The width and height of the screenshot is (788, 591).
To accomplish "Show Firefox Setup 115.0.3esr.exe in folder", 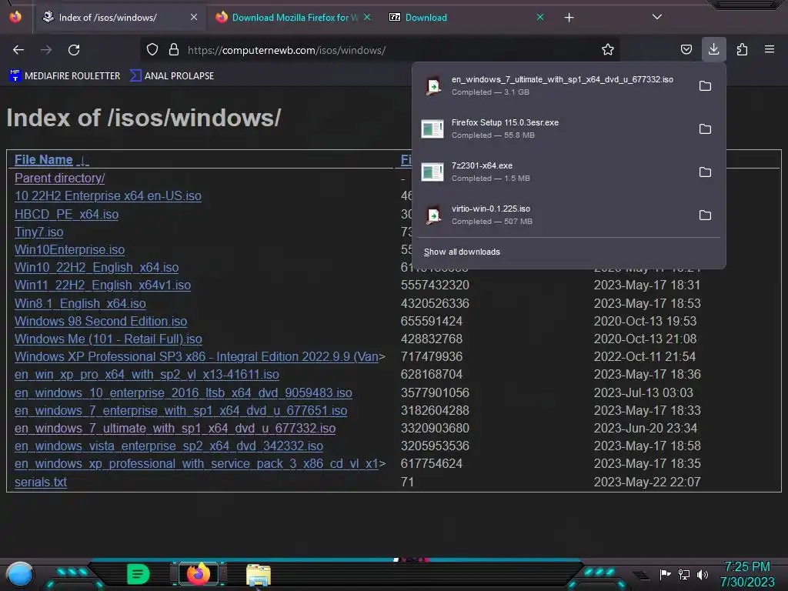I will 705,129.
